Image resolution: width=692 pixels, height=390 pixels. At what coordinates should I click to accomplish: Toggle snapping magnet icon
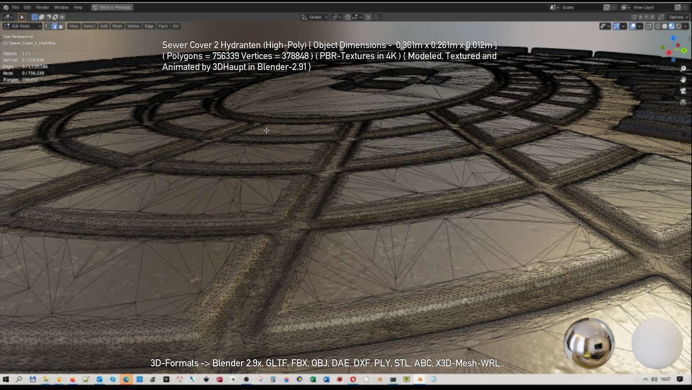[x=348, y=17]
